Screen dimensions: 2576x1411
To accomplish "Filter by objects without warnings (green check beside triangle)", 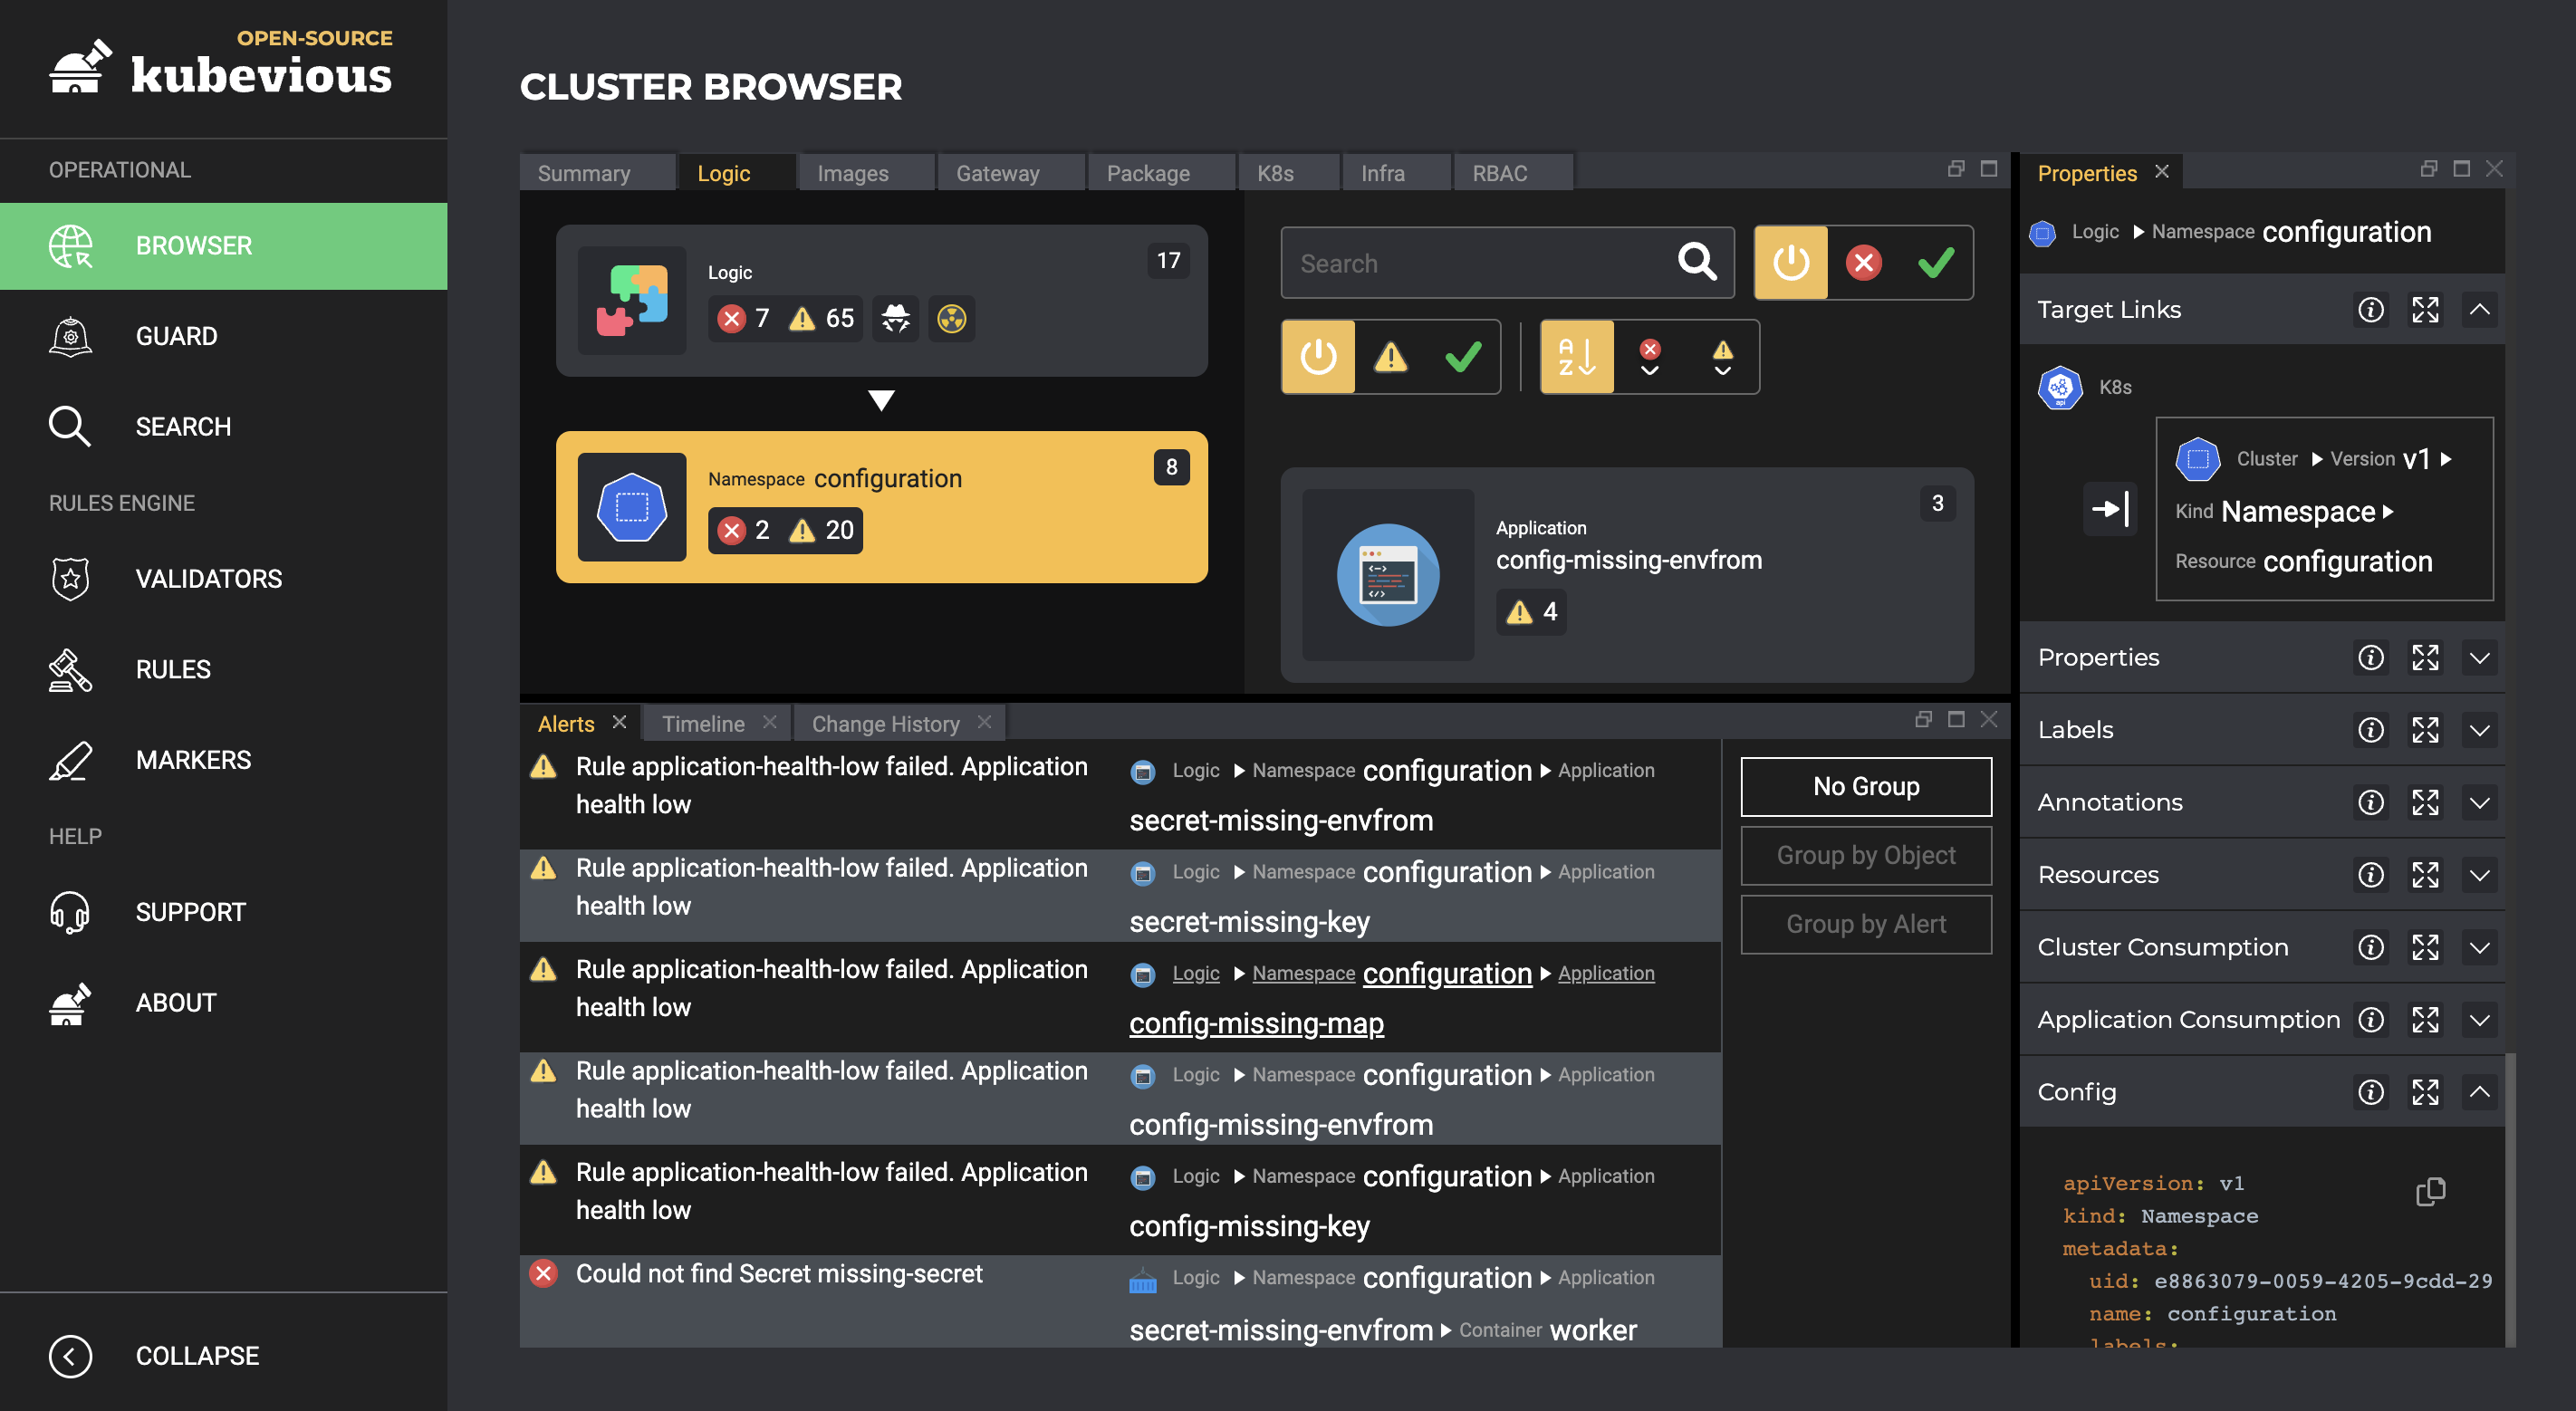I will pos(1464,357).
